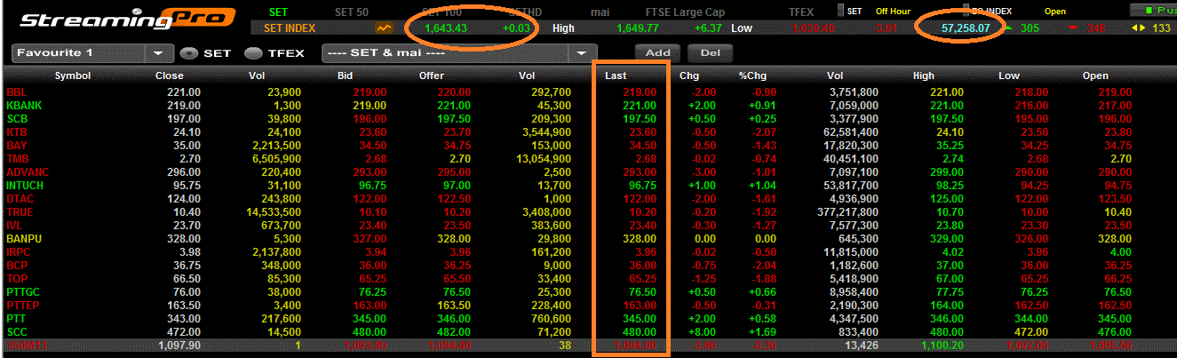
Task: Select the BBL symbol row
Action: pyautogui.click(x=588, y=91)
